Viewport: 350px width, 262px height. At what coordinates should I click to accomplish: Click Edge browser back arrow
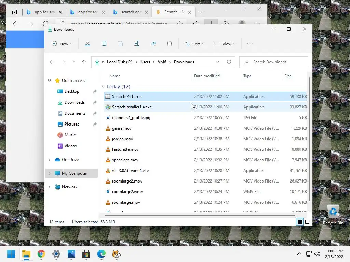(x=16, y=24)
